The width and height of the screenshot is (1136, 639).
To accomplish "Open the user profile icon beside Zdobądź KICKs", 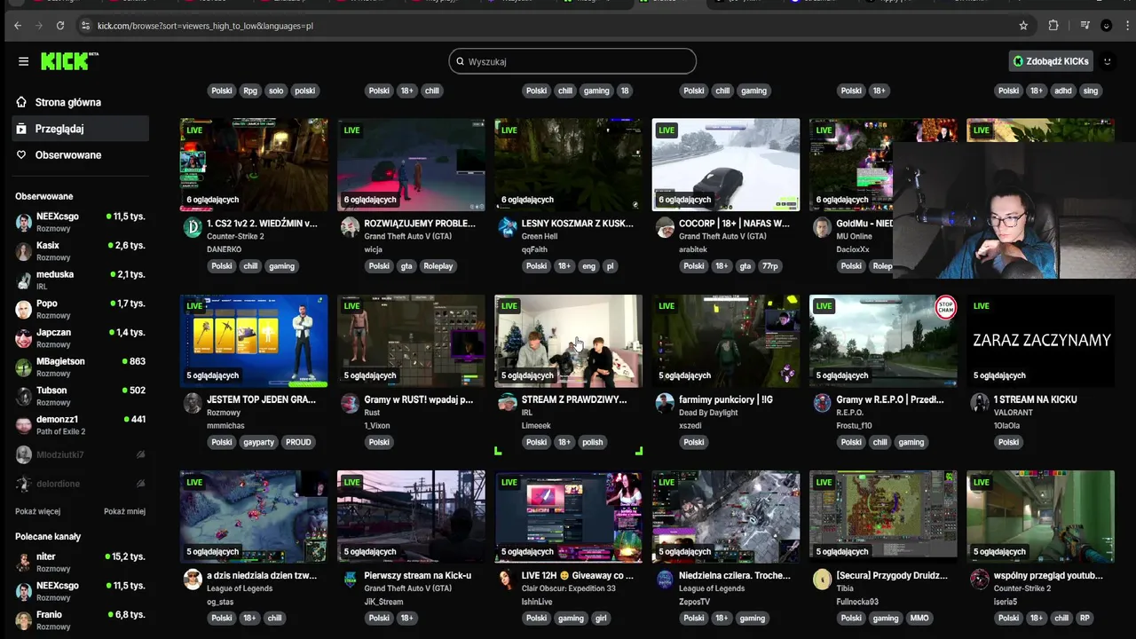I will click(1107, 61).
